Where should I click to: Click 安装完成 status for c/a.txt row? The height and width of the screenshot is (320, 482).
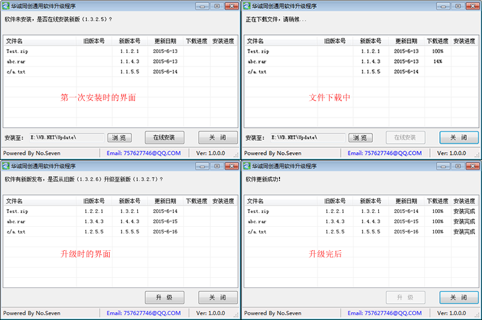point(464,232)
